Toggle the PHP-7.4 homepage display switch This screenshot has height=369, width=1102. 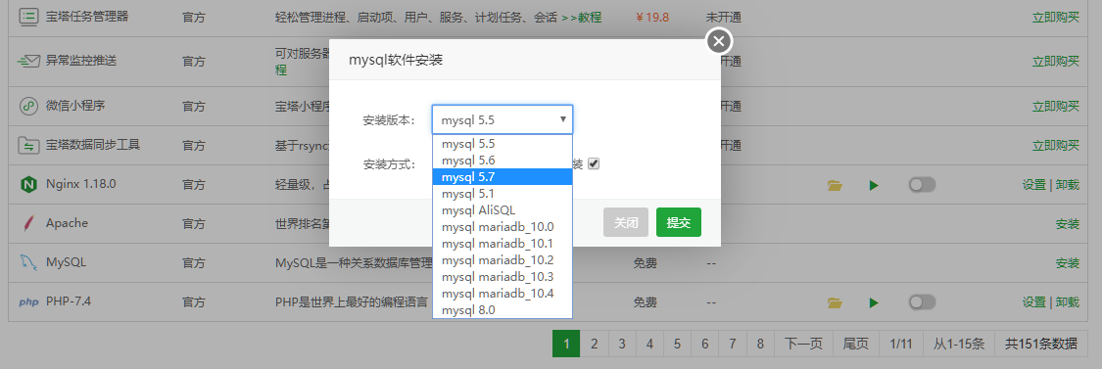(922, 302)
